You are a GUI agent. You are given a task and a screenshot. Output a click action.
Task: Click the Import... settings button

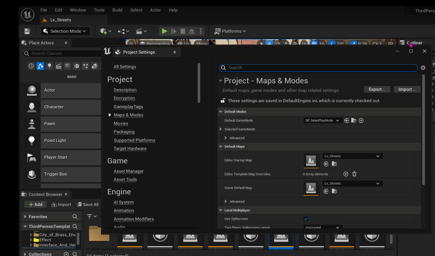tap(407, 89)
